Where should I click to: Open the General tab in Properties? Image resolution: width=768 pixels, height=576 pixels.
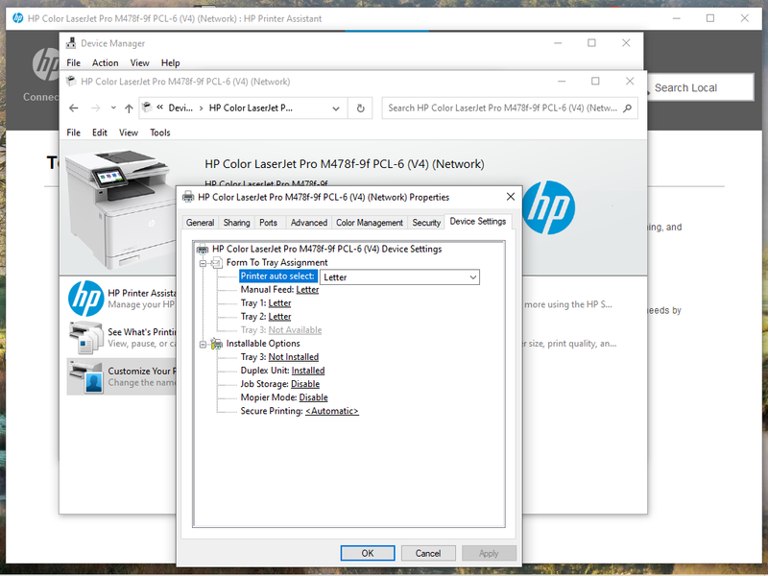[200, 223]
